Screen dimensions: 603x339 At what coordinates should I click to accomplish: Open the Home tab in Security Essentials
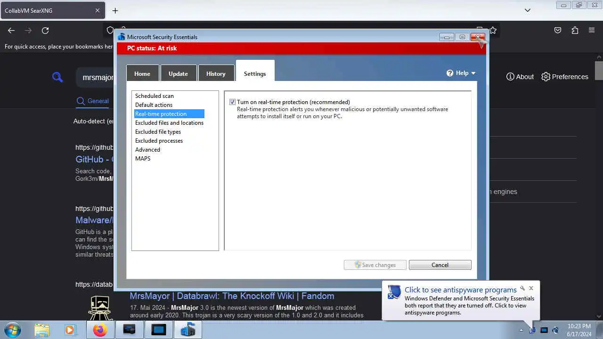tap(142, 73)
